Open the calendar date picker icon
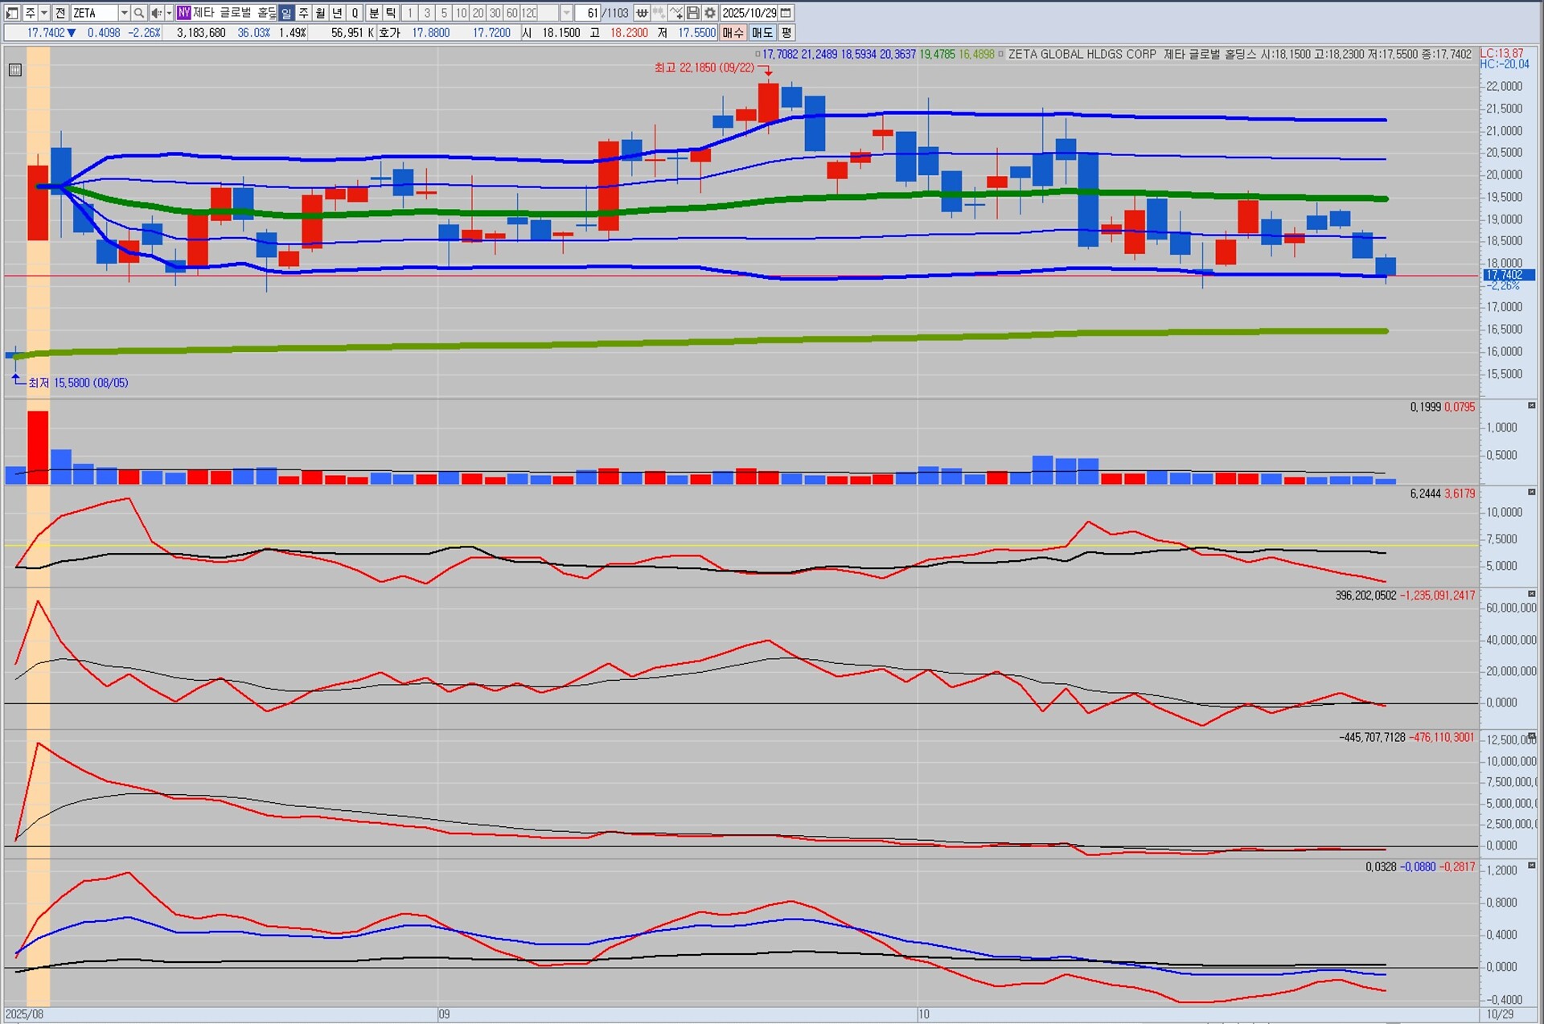 (786, 13)
